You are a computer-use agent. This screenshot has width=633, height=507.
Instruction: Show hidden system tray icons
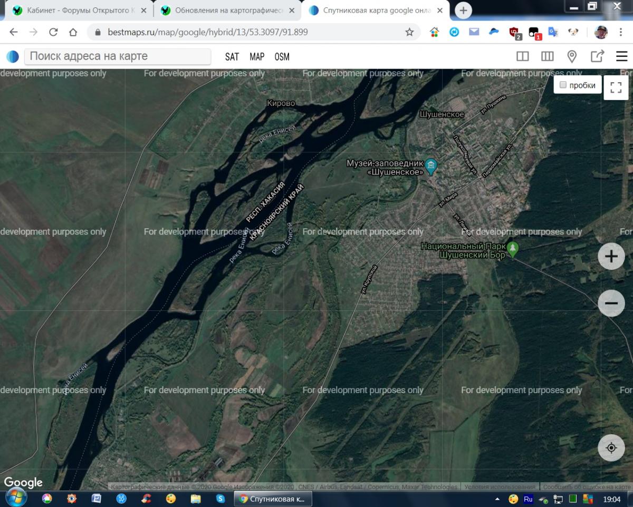point(497,499)
